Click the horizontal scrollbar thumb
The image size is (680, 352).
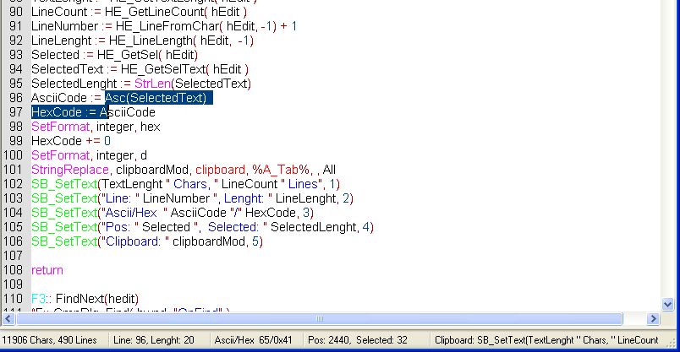pos(319,319)
